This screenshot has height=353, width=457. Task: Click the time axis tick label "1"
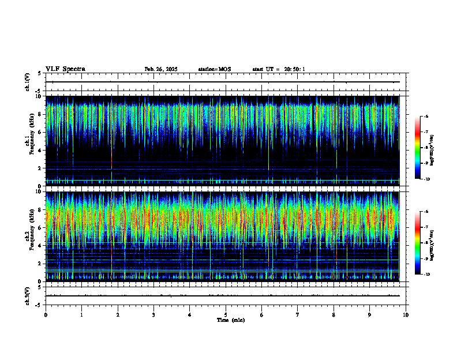pos(81,315)
